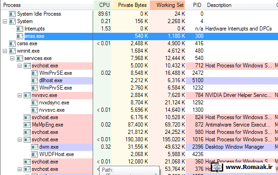Click the Desktop Window Manager description
The width and height of the screenshot is (278, 175).
tap(234, 147)
